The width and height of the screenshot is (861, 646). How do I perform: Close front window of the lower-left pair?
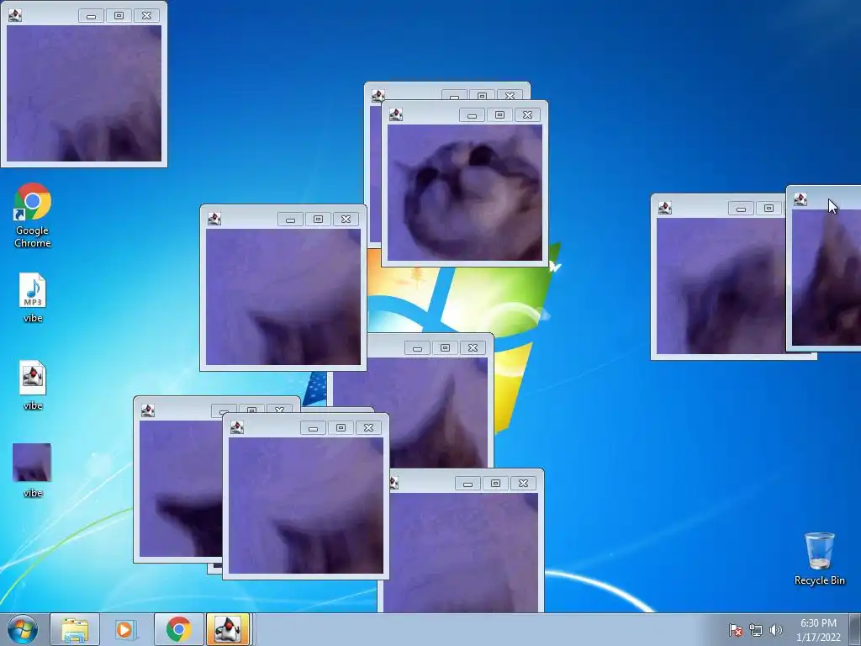[x=369, y=428]
